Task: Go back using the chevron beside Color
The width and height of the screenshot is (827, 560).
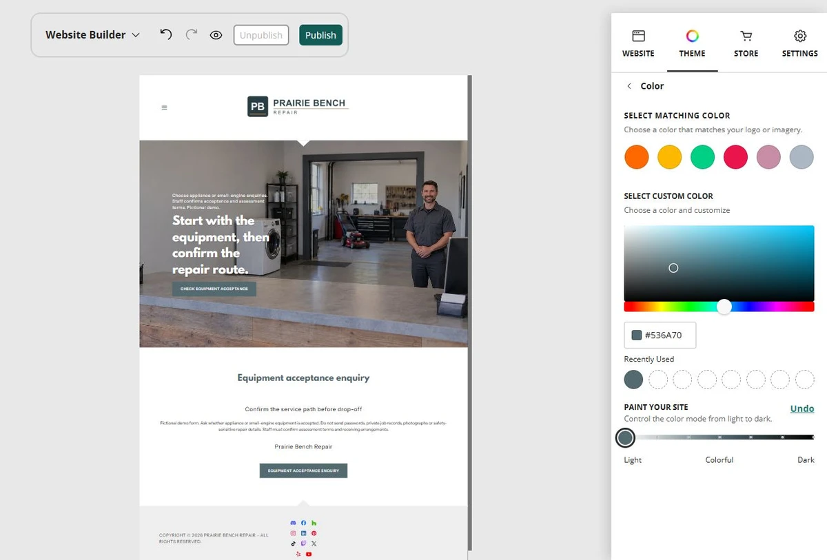Action: pos(629,86)
